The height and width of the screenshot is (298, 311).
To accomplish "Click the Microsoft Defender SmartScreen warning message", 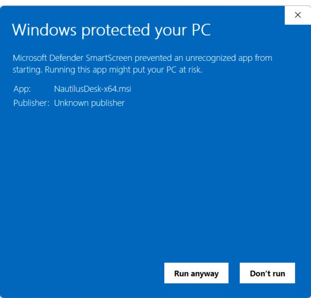I will point(142,64).
